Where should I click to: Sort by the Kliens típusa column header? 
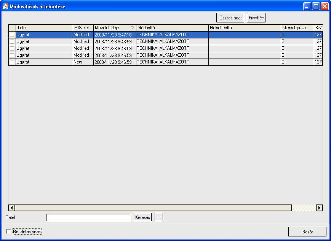pos(297,28)
